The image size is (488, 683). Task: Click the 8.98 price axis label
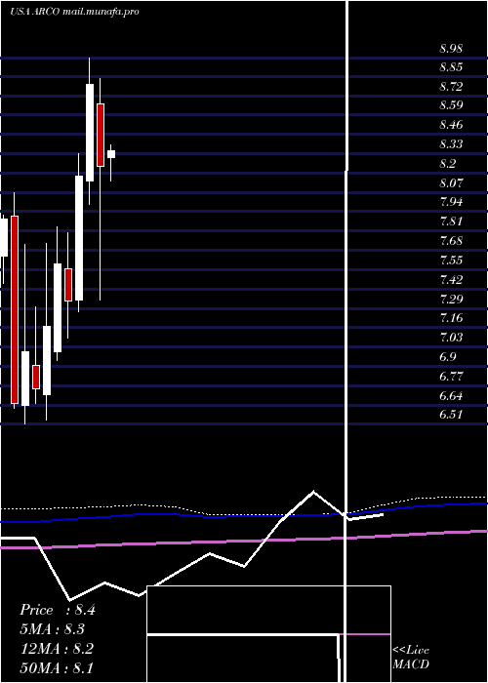[x=451, y=49]
